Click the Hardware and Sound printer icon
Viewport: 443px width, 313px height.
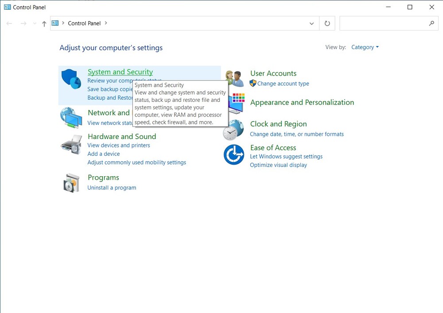coord(71,143)
